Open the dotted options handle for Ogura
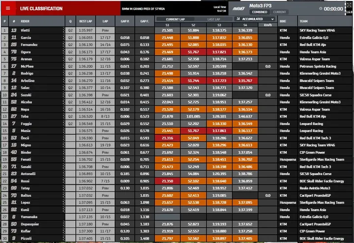 tap(63, 52)
